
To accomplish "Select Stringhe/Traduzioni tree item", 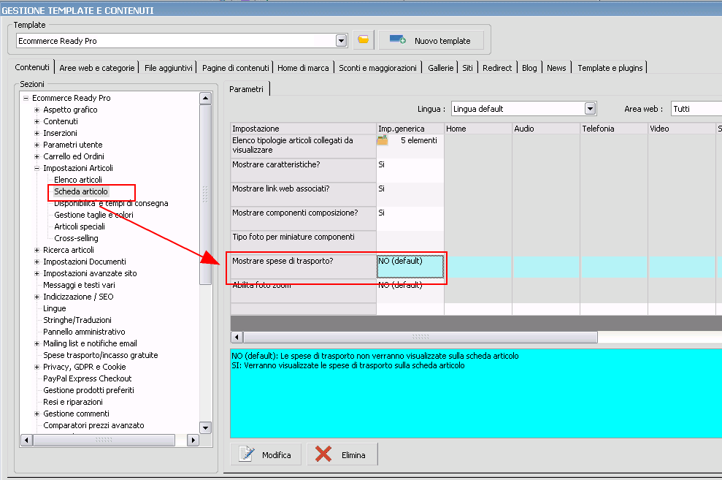I will pyautogui.click(x=77, y=320).
